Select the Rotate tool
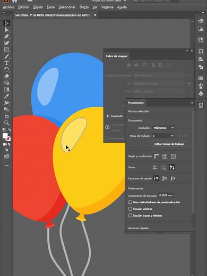207x276 pixels. tap(6, 70)
